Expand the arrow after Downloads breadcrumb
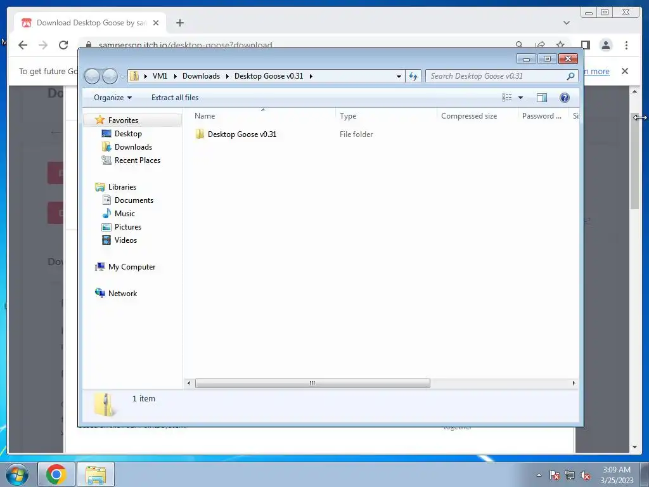The height and width of the screenshot is (487, 649). click(x=228, y=76)
